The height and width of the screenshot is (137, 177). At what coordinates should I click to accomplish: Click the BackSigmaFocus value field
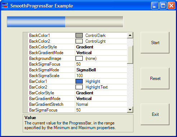click(101, 64)
